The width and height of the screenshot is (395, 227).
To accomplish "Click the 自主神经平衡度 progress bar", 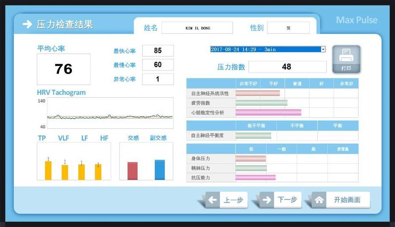I will coord(254,136).
